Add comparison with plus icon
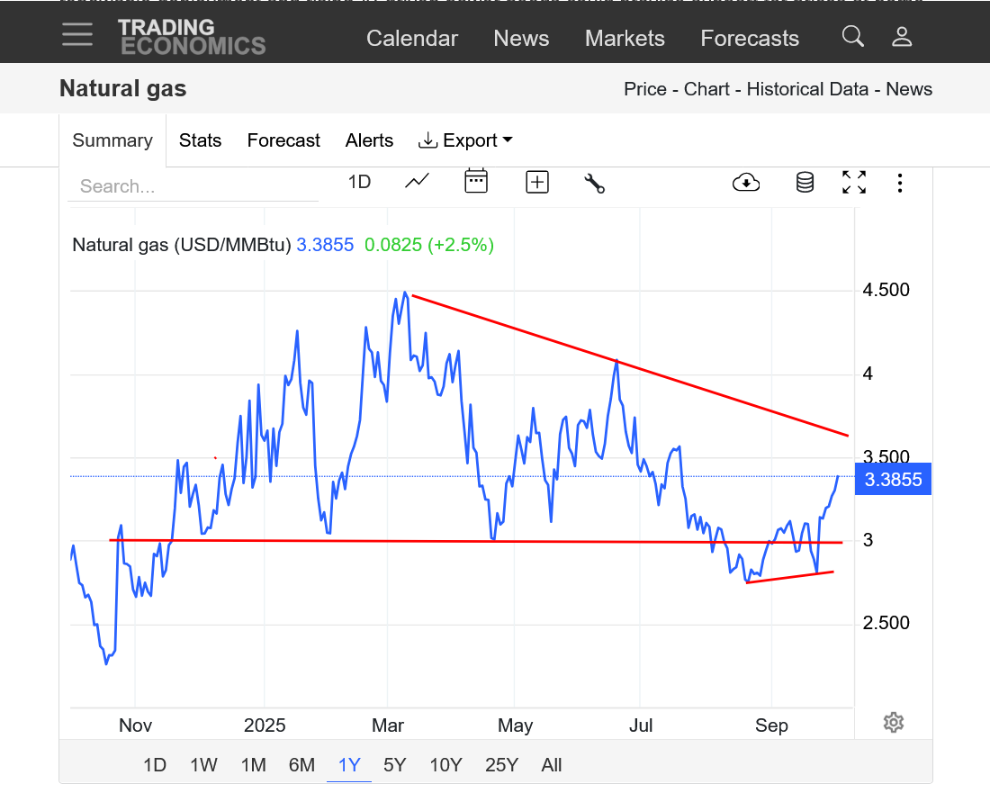This screenshot has height=811, width=990. pyautogui.click(x=537, y=183)
